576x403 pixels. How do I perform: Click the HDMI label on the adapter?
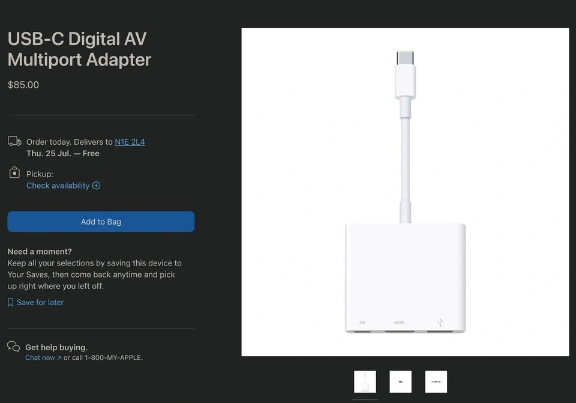(x=399, y=323)
